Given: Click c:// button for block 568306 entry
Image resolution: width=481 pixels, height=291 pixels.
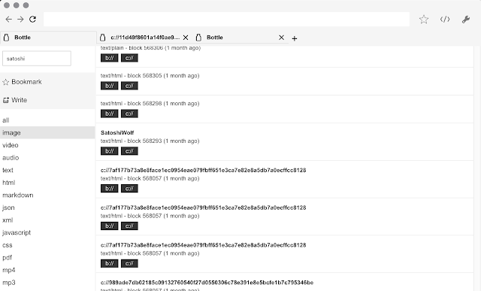Looking at the screenshot, I should click(129, 58).
